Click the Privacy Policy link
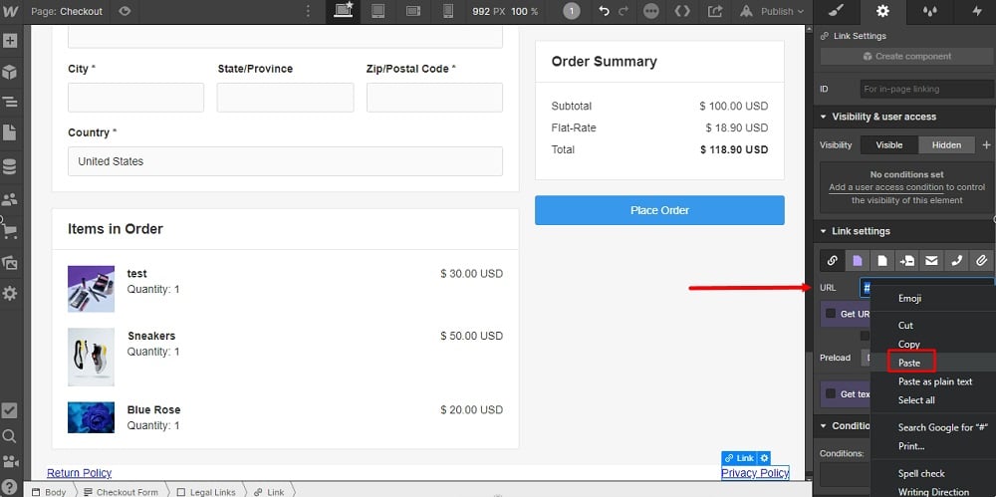This screenshot has height=497, width=996. 755,473
